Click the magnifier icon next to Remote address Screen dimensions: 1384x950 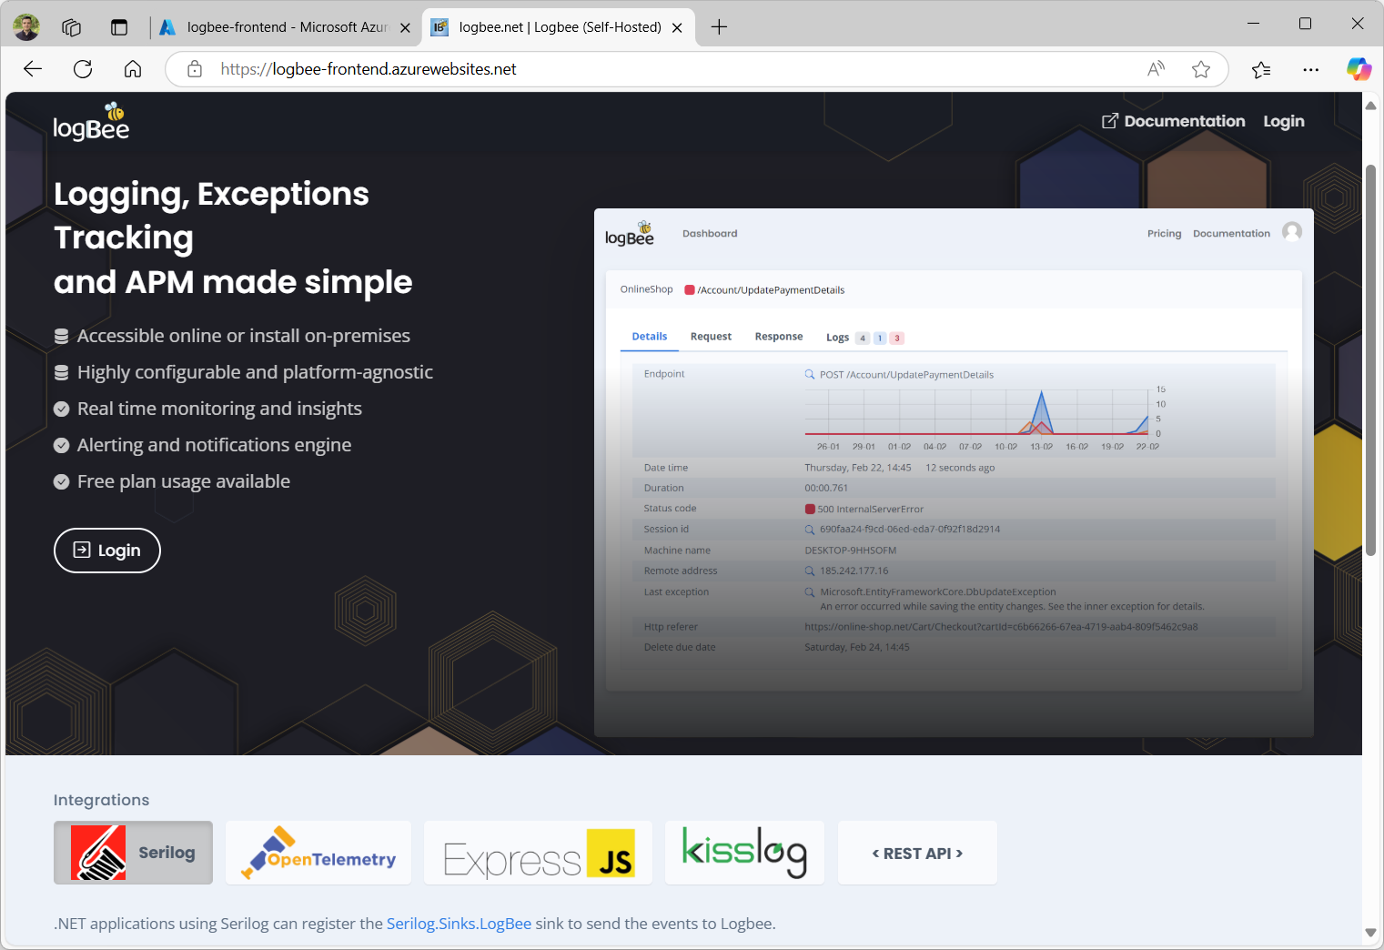pyautogui.click(x=810, y=571)
